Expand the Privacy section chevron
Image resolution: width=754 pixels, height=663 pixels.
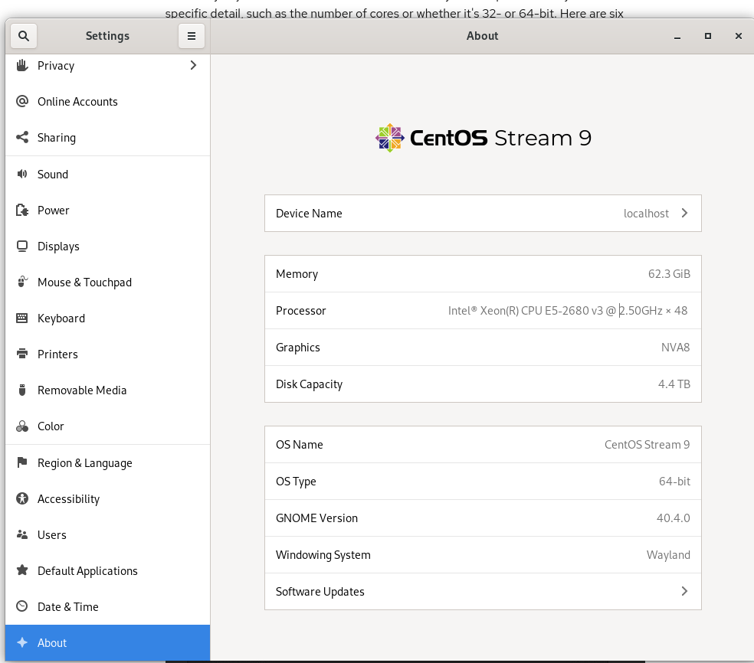[x=193, y=65]
